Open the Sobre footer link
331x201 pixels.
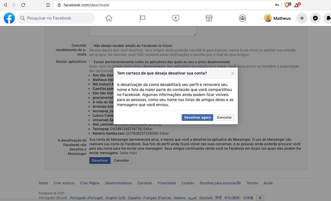pos(43,183)
